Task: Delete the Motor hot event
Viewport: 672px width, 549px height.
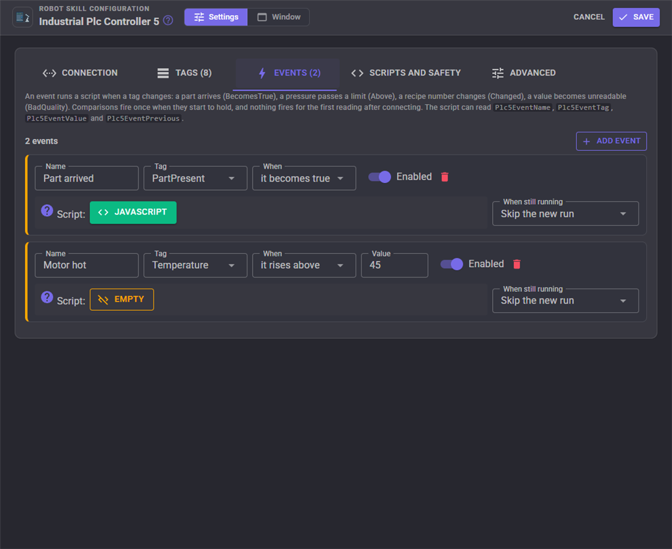Action: coord(517,264)
